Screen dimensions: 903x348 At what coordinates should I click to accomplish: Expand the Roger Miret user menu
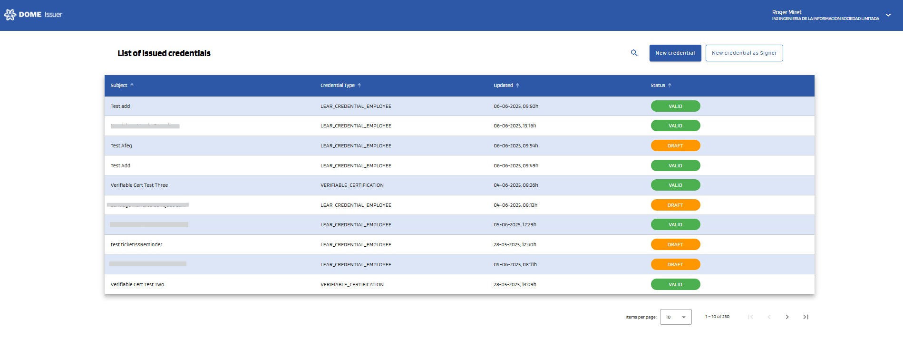[888, 15]
